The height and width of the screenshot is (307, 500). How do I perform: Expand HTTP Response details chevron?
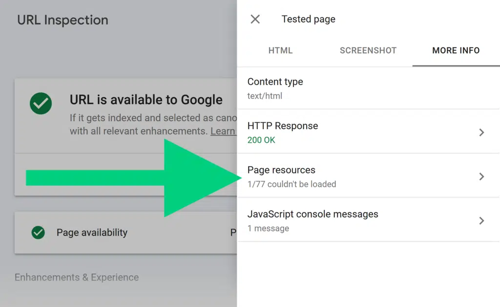pyautogui.click(x=481, y=132)
